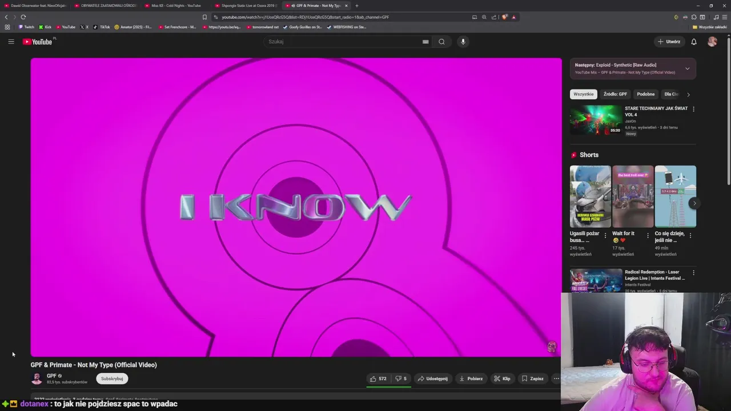
Task: Dislike the video with thumbs down
Action: (x=401, y=378)
